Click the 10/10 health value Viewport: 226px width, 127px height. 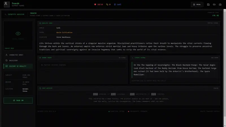click(x=100, y=5)
